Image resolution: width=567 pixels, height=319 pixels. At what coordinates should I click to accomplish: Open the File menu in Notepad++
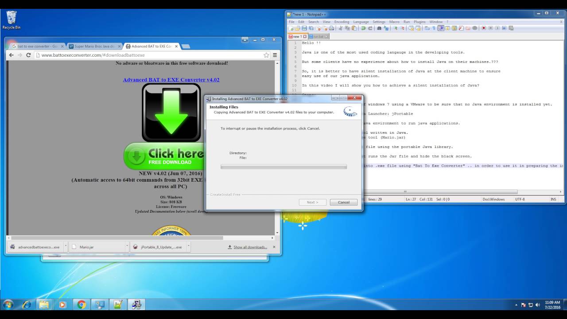click(291, 22)
